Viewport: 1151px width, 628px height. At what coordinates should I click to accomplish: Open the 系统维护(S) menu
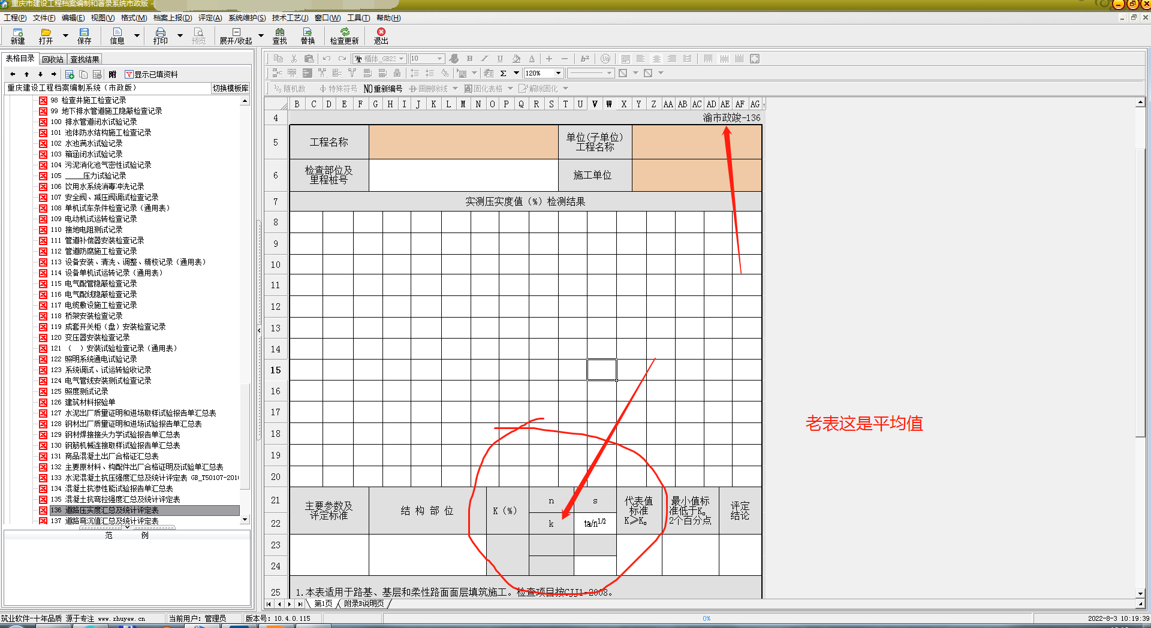[247, 18]
